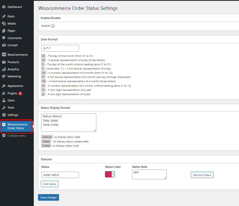Click the Collapse menu arrow icon
The width and height of the screenshot is (239, 206).
pos(4,136)
